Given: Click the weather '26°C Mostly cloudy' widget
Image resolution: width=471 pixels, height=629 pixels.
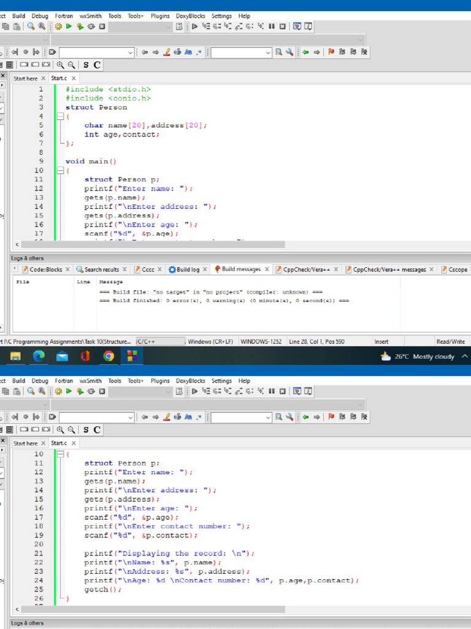Looking at the screenshot, I should (418, 356).
